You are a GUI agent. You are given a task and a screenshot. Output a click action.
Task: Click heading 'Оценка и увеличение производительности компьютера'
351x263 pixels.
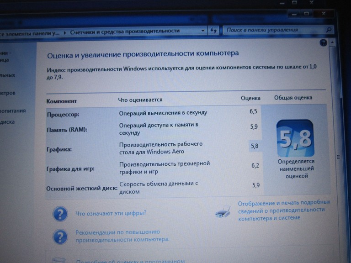[x=143, y=54]
